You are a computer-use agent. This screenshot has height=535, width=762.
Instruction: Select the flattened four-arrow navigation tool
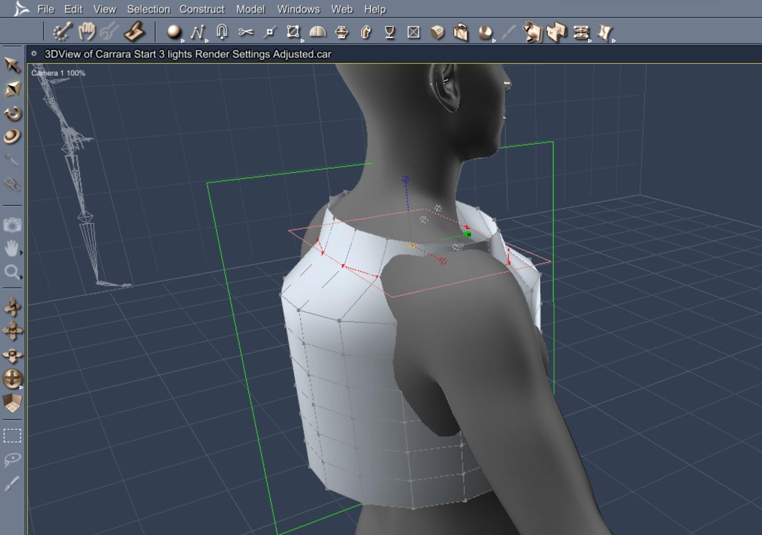pos(12,355)
